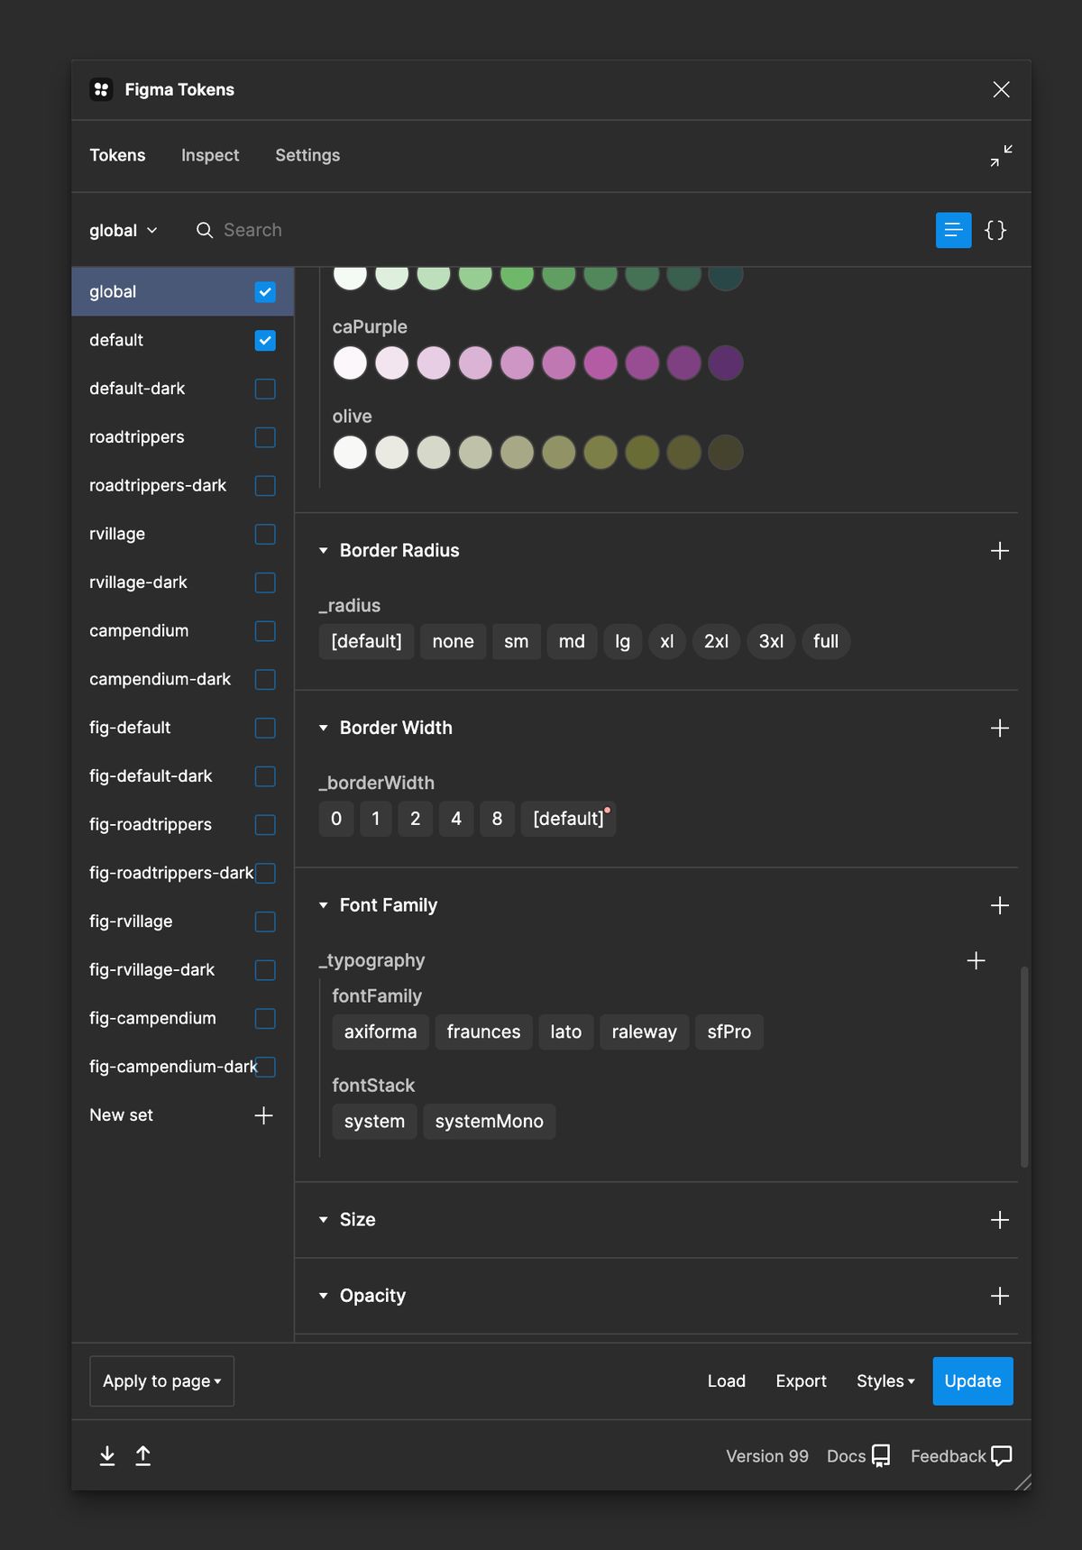Enable the fig-rvillage token set
Viewport: 1082px width, 1550px height.
[265, 922]
